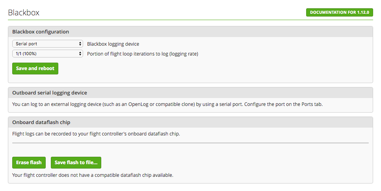381x191 pixels.
Task: Click the green divider under Blackbox title
Action: [x=190, y=20]
